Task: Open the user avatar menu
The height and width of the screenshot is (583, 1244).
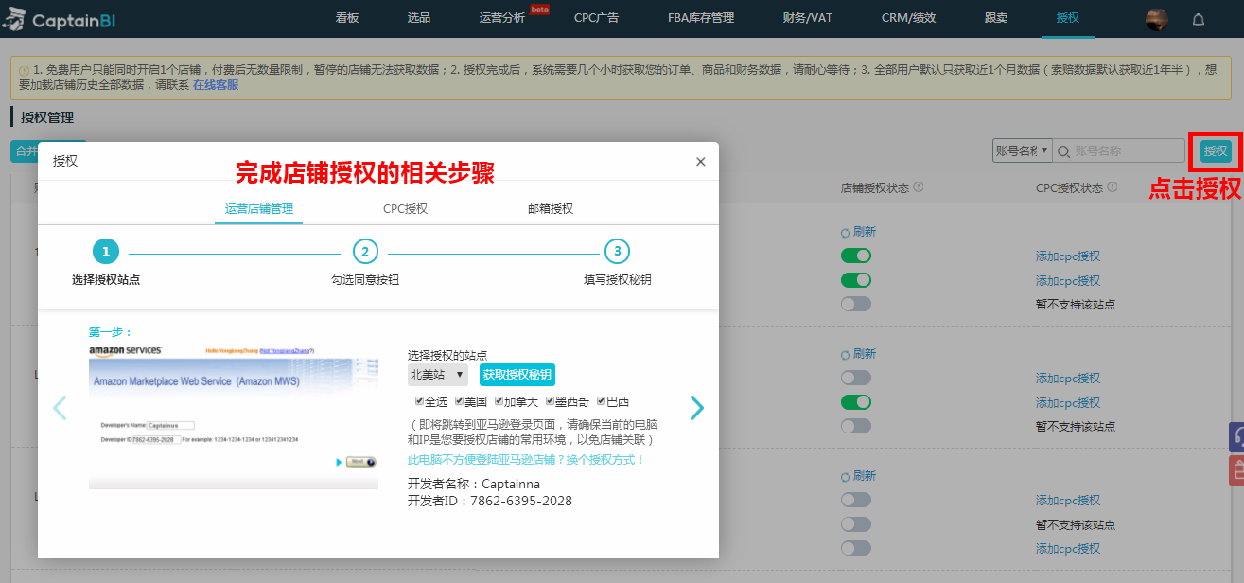Action: click(x=1156, y=19)
